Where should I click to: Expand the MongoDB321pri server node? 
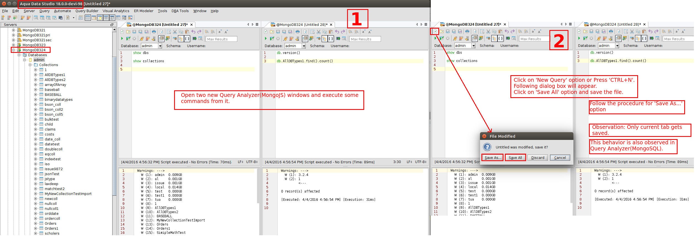13,35
